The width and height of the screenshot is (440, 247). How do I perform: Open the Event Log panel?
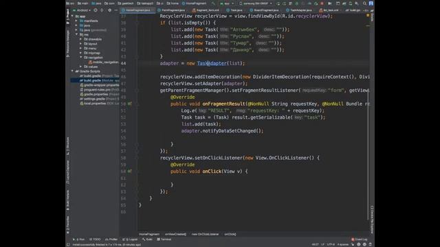360,239
